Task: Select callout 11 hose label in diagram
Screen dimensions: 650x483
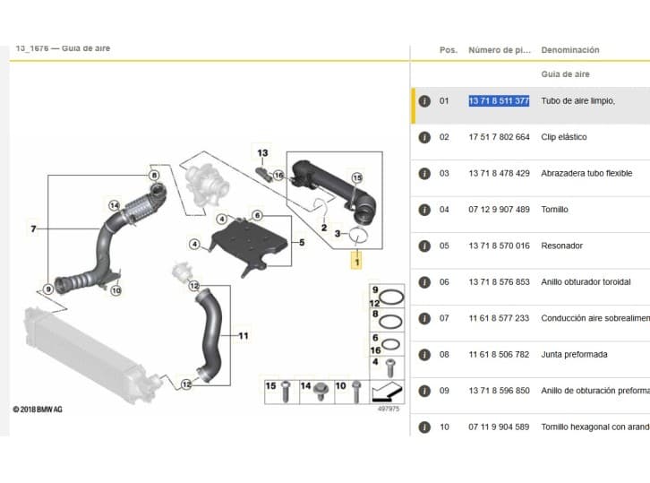Action: pos(244,336)
